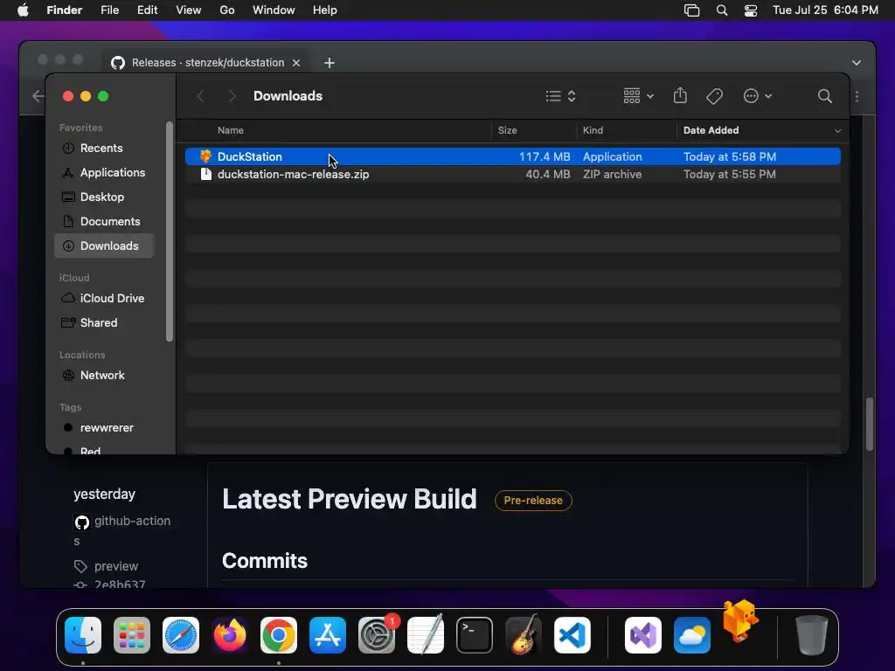Screen dimensions: 895x671
Task: Select the Releases stenzek/duckstation Chrome tab
Action: pos(205,62)
